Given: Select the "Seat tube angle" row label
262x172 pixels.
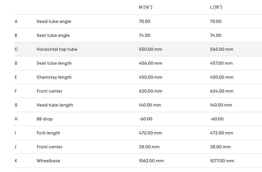Looking at the screenshot, I should [53, 35].
